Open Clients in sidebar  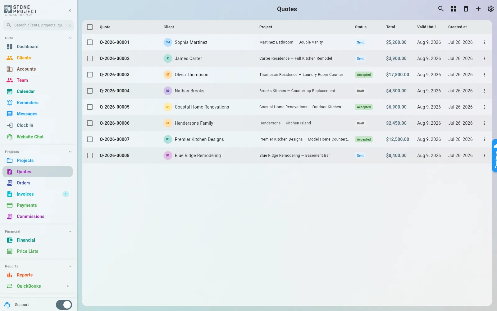[38, 58]
